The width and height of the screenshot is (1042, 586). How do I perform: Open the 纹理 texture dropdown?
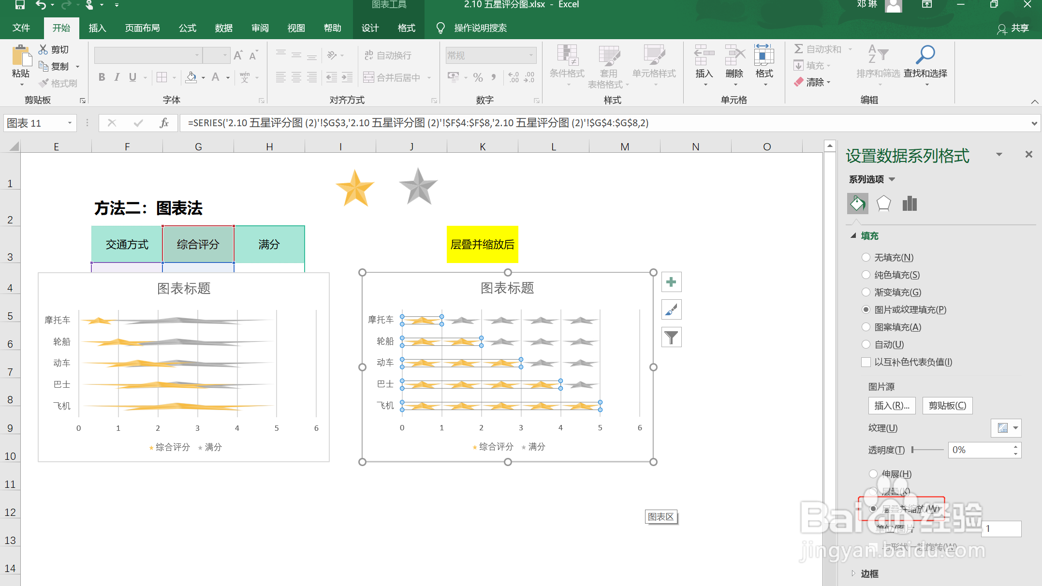(1014, 428)
